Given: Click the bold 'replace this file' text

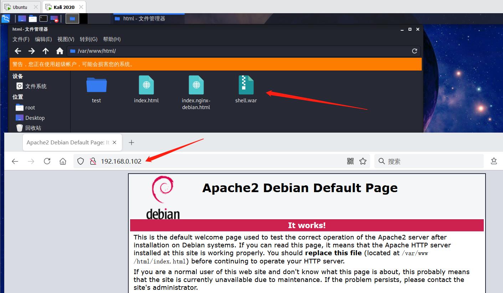Looking at the screenshot, I should 334,253.
